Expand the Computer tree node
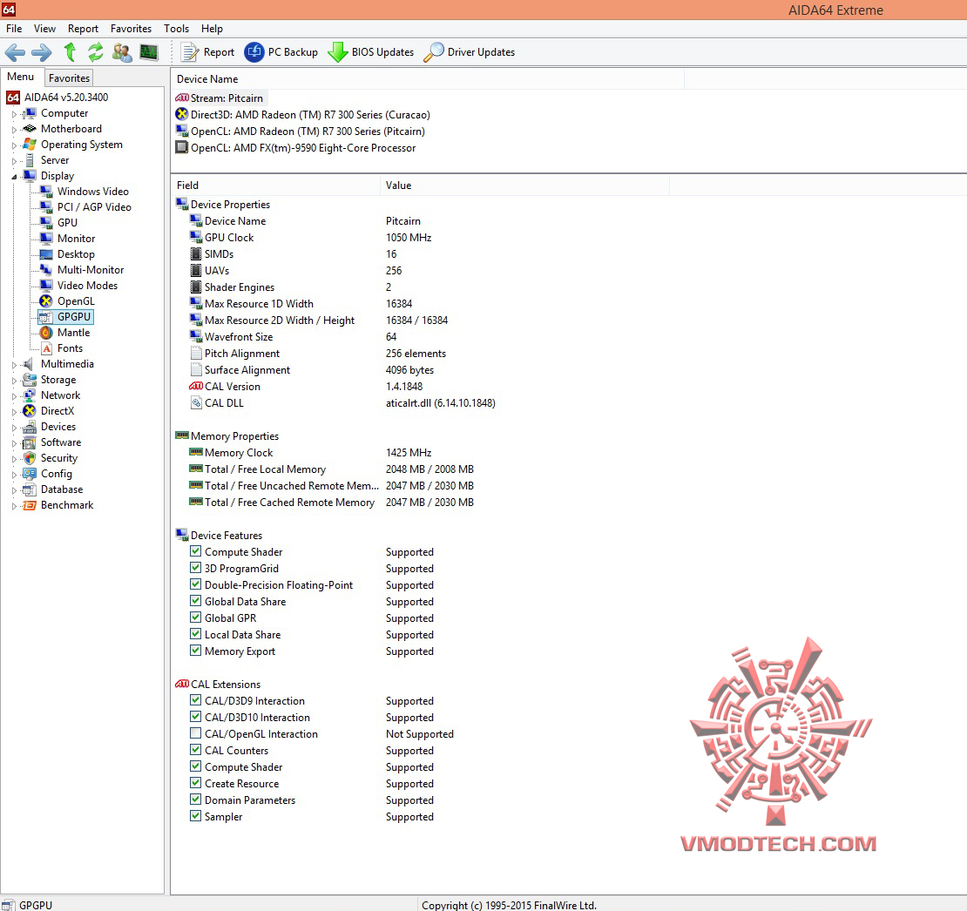 pos(14,114)
